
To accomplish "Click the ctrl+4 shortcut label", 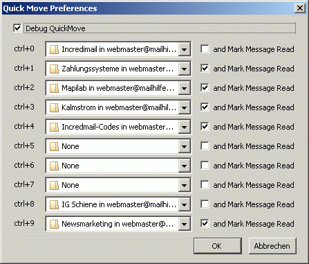I will (x=24, y=126).
